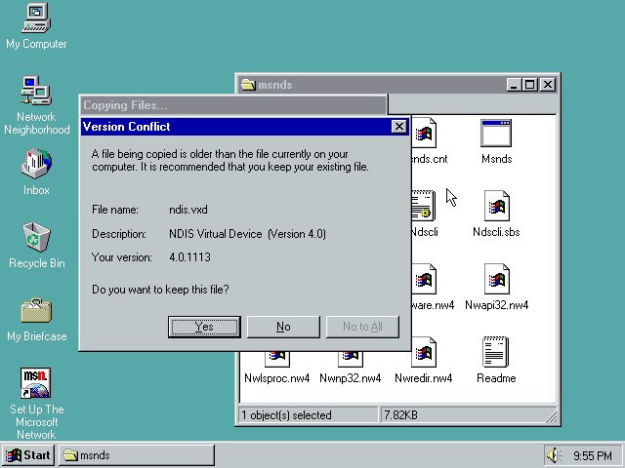Click the Do you want to keep this file text
This screenshot has width=625, height=468.
coord(160,290)
